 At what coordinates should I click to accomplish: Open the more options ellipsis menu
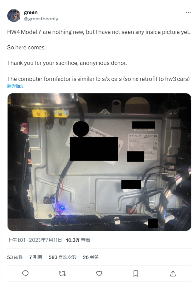point(188,13)
